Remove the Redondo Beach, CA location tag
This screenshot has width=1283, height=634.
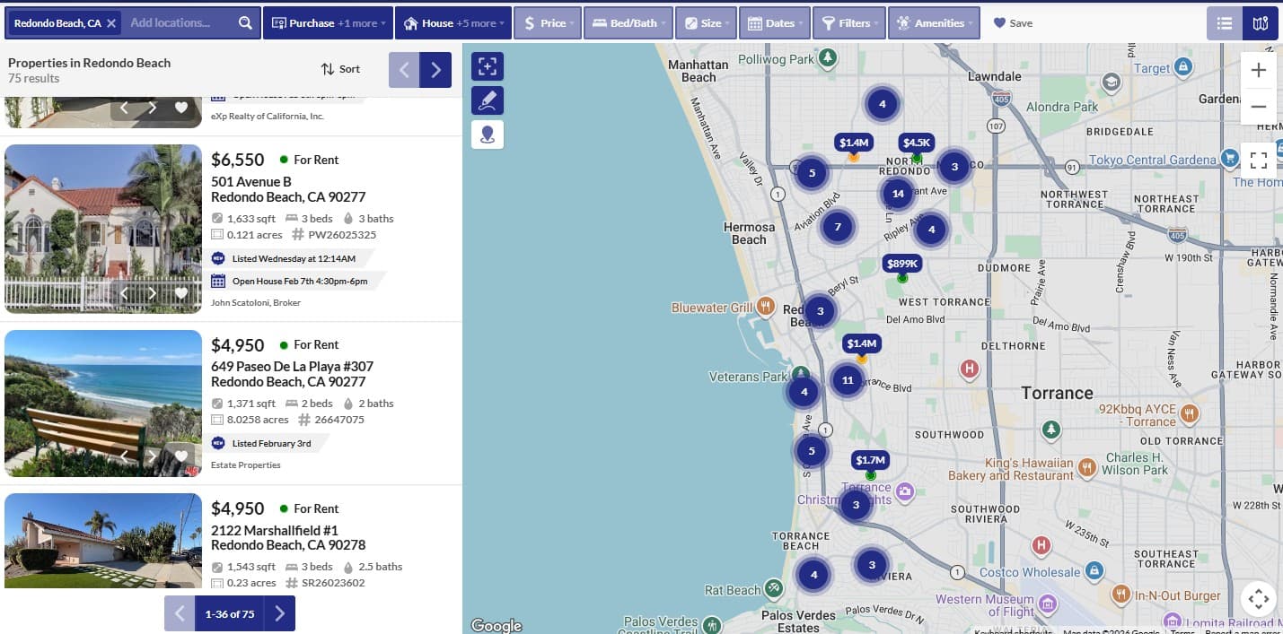(x=111, y=23)
